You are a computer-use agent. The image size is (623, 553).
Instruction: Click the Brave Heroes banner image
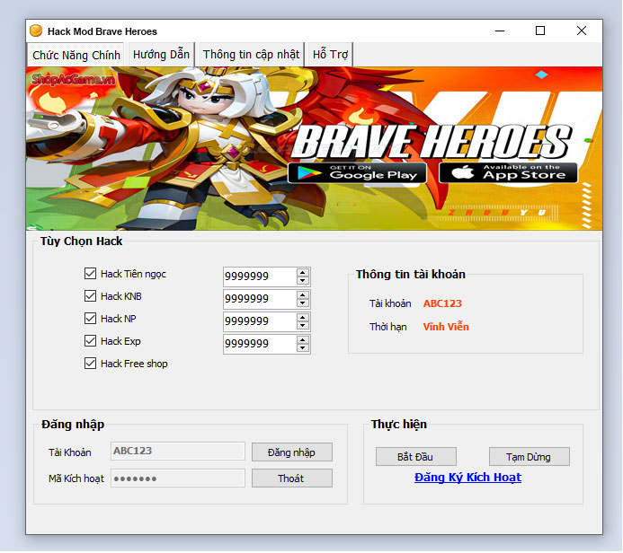pyautogui.click(x=315, y=149)
